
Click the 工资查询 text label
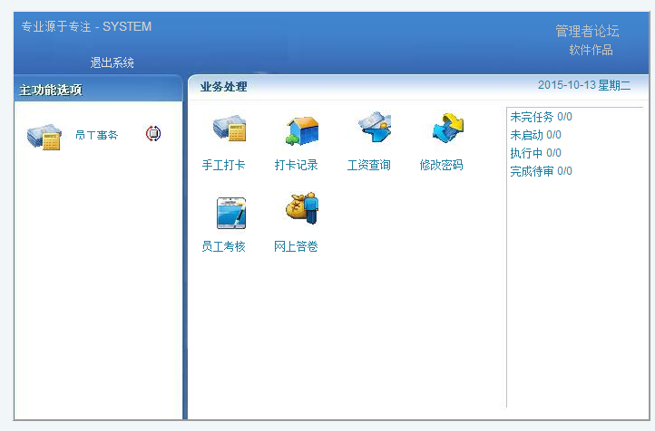tap(368, 166)
